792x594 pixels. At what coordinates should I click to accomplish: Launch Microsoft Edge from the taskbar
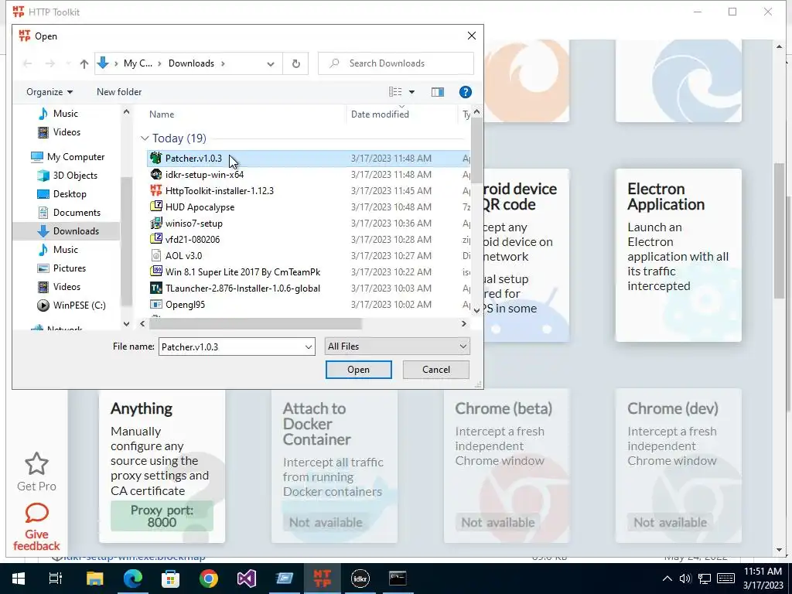tap(133, 579)
